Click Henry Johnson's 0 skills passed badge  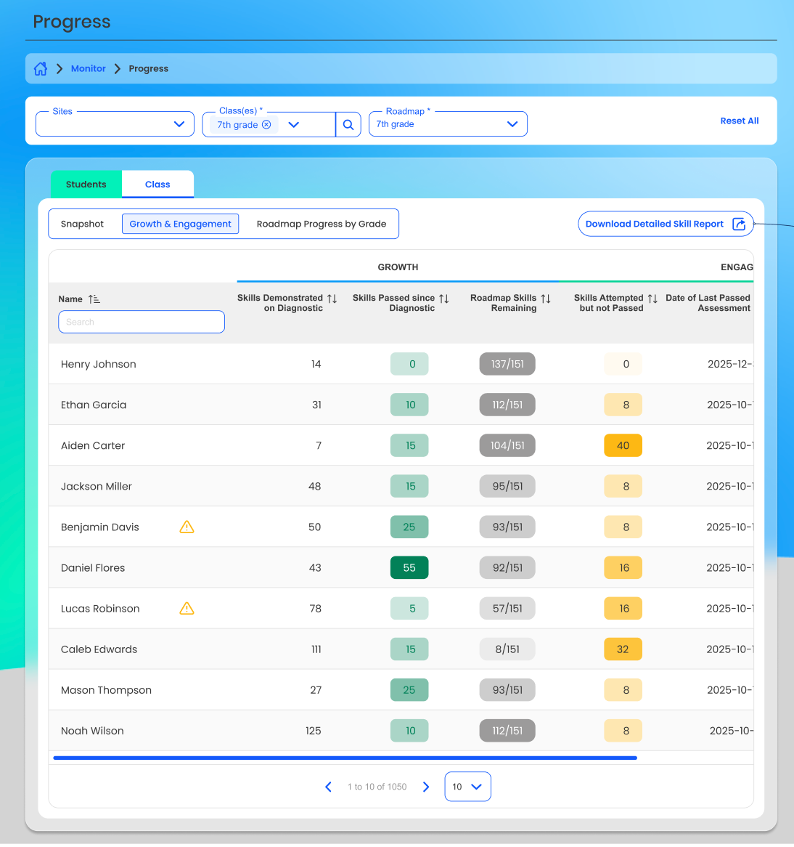click(x=409, y=364)
